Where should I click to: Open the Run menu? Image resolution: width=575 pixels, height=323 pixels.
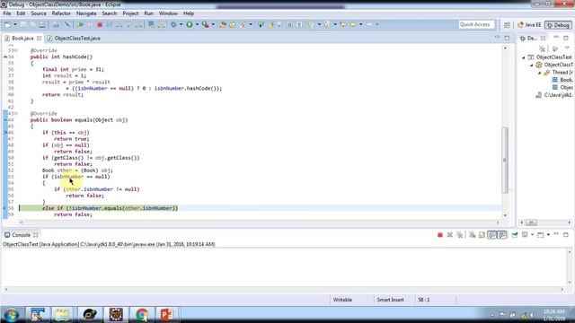point(148,13)
